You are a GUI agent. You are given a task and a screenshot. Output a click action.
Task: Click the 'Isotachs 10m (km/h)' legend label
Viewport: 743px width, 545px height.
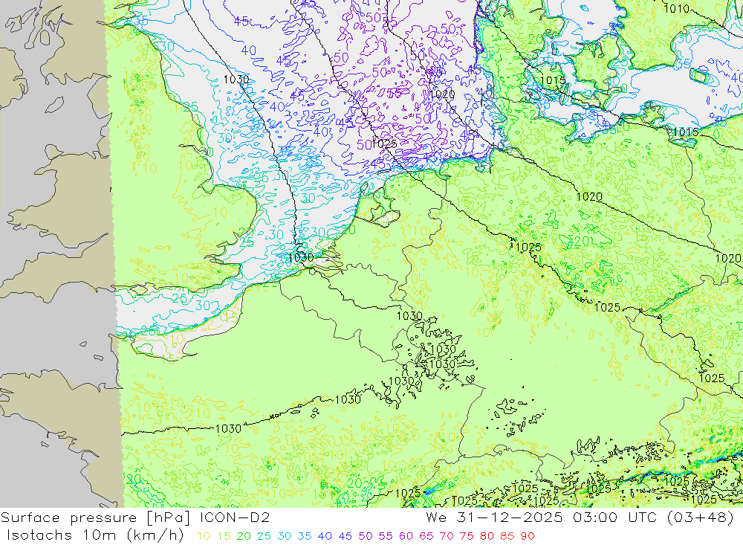click(95, 535)
